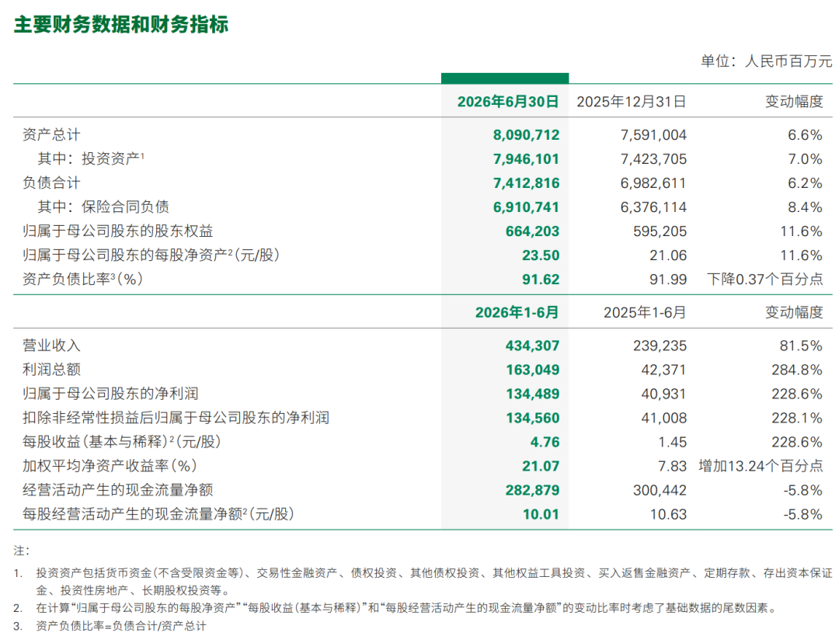This screenshot has height=636, width=839.
Task: Click the 下降0.37个百分点 change cell
Action: (x=764, y=280)
